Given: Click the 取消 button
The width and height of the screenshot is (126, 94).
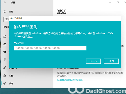Looking at the screenshot, I should pyautogui.click(x=111, y=61).
